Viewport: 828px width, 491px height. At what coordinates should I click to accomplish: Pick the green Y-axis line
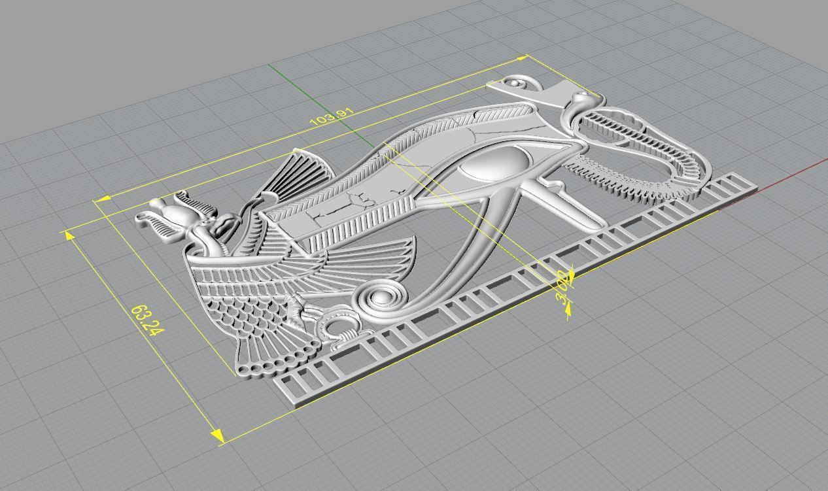click(x=320, y=104)
